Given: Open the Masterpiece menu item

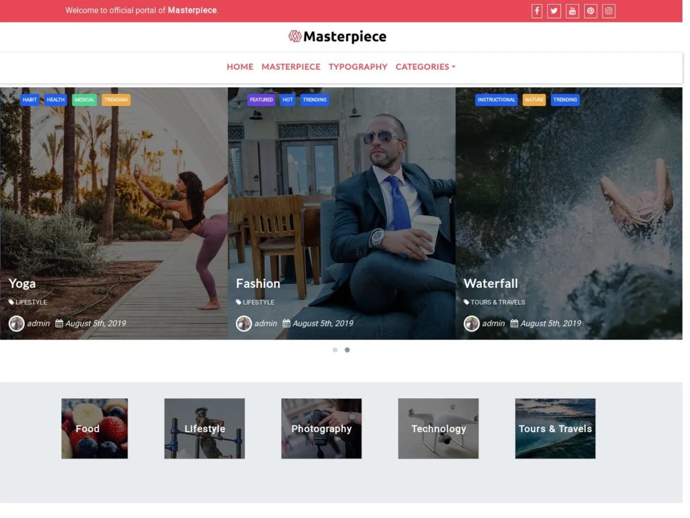Looking at the screenshot, I should [x=291, y=67].
